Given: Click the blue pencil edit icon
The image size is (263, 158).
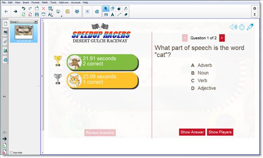Looking at the screenshot, I should tap(250, 27).
